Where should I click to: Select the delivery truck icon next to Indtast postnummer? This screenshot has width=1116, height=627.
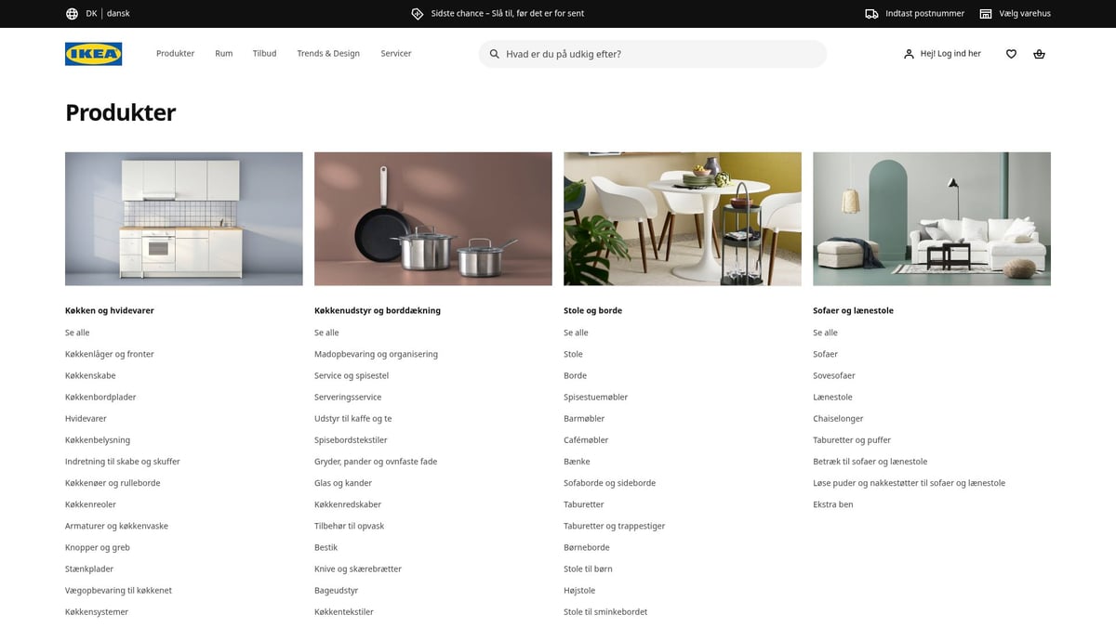click(870, 13)
